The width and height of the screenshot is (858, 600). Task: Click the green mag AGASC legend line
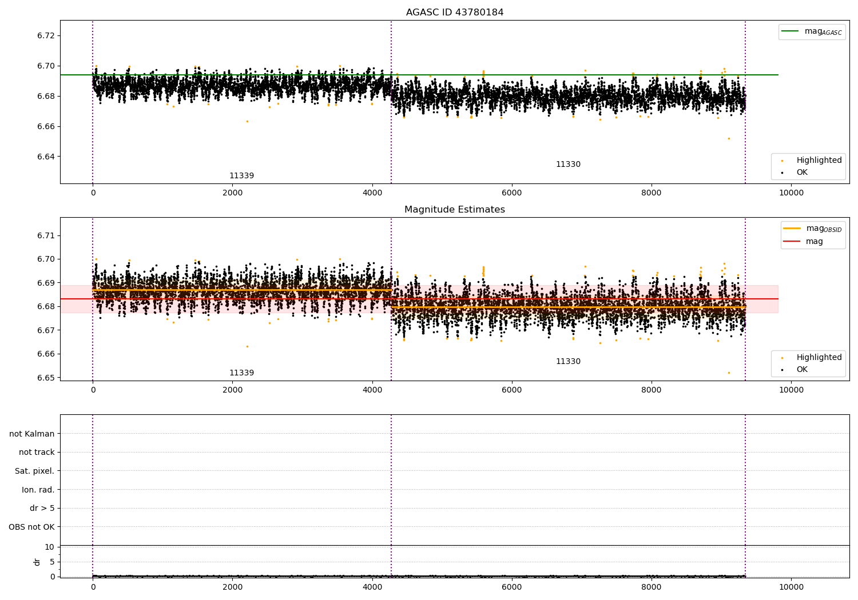click(791, 31)
